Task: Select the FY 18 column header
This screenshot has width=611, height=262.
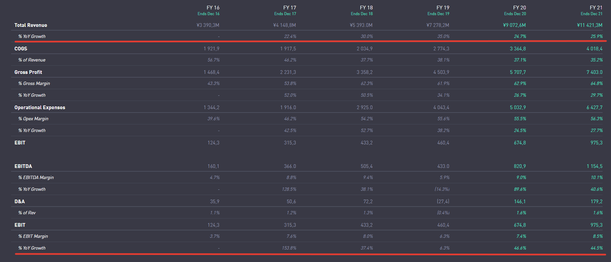Action: 366,7
